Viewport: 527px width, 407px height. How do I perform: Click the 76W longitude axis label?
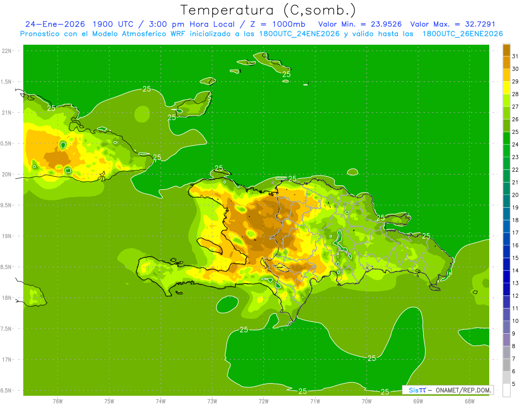click(x=58, y=401)
